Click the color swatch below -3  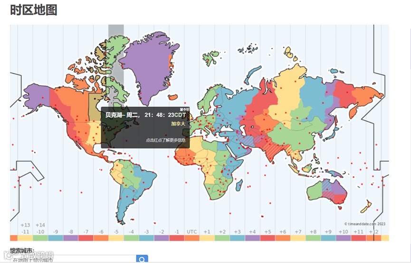point(146,238)
